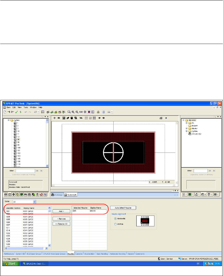Click the N icon in right panel toolbar
The width and height of the screenshot is (223, 276).
click(210, 194)
